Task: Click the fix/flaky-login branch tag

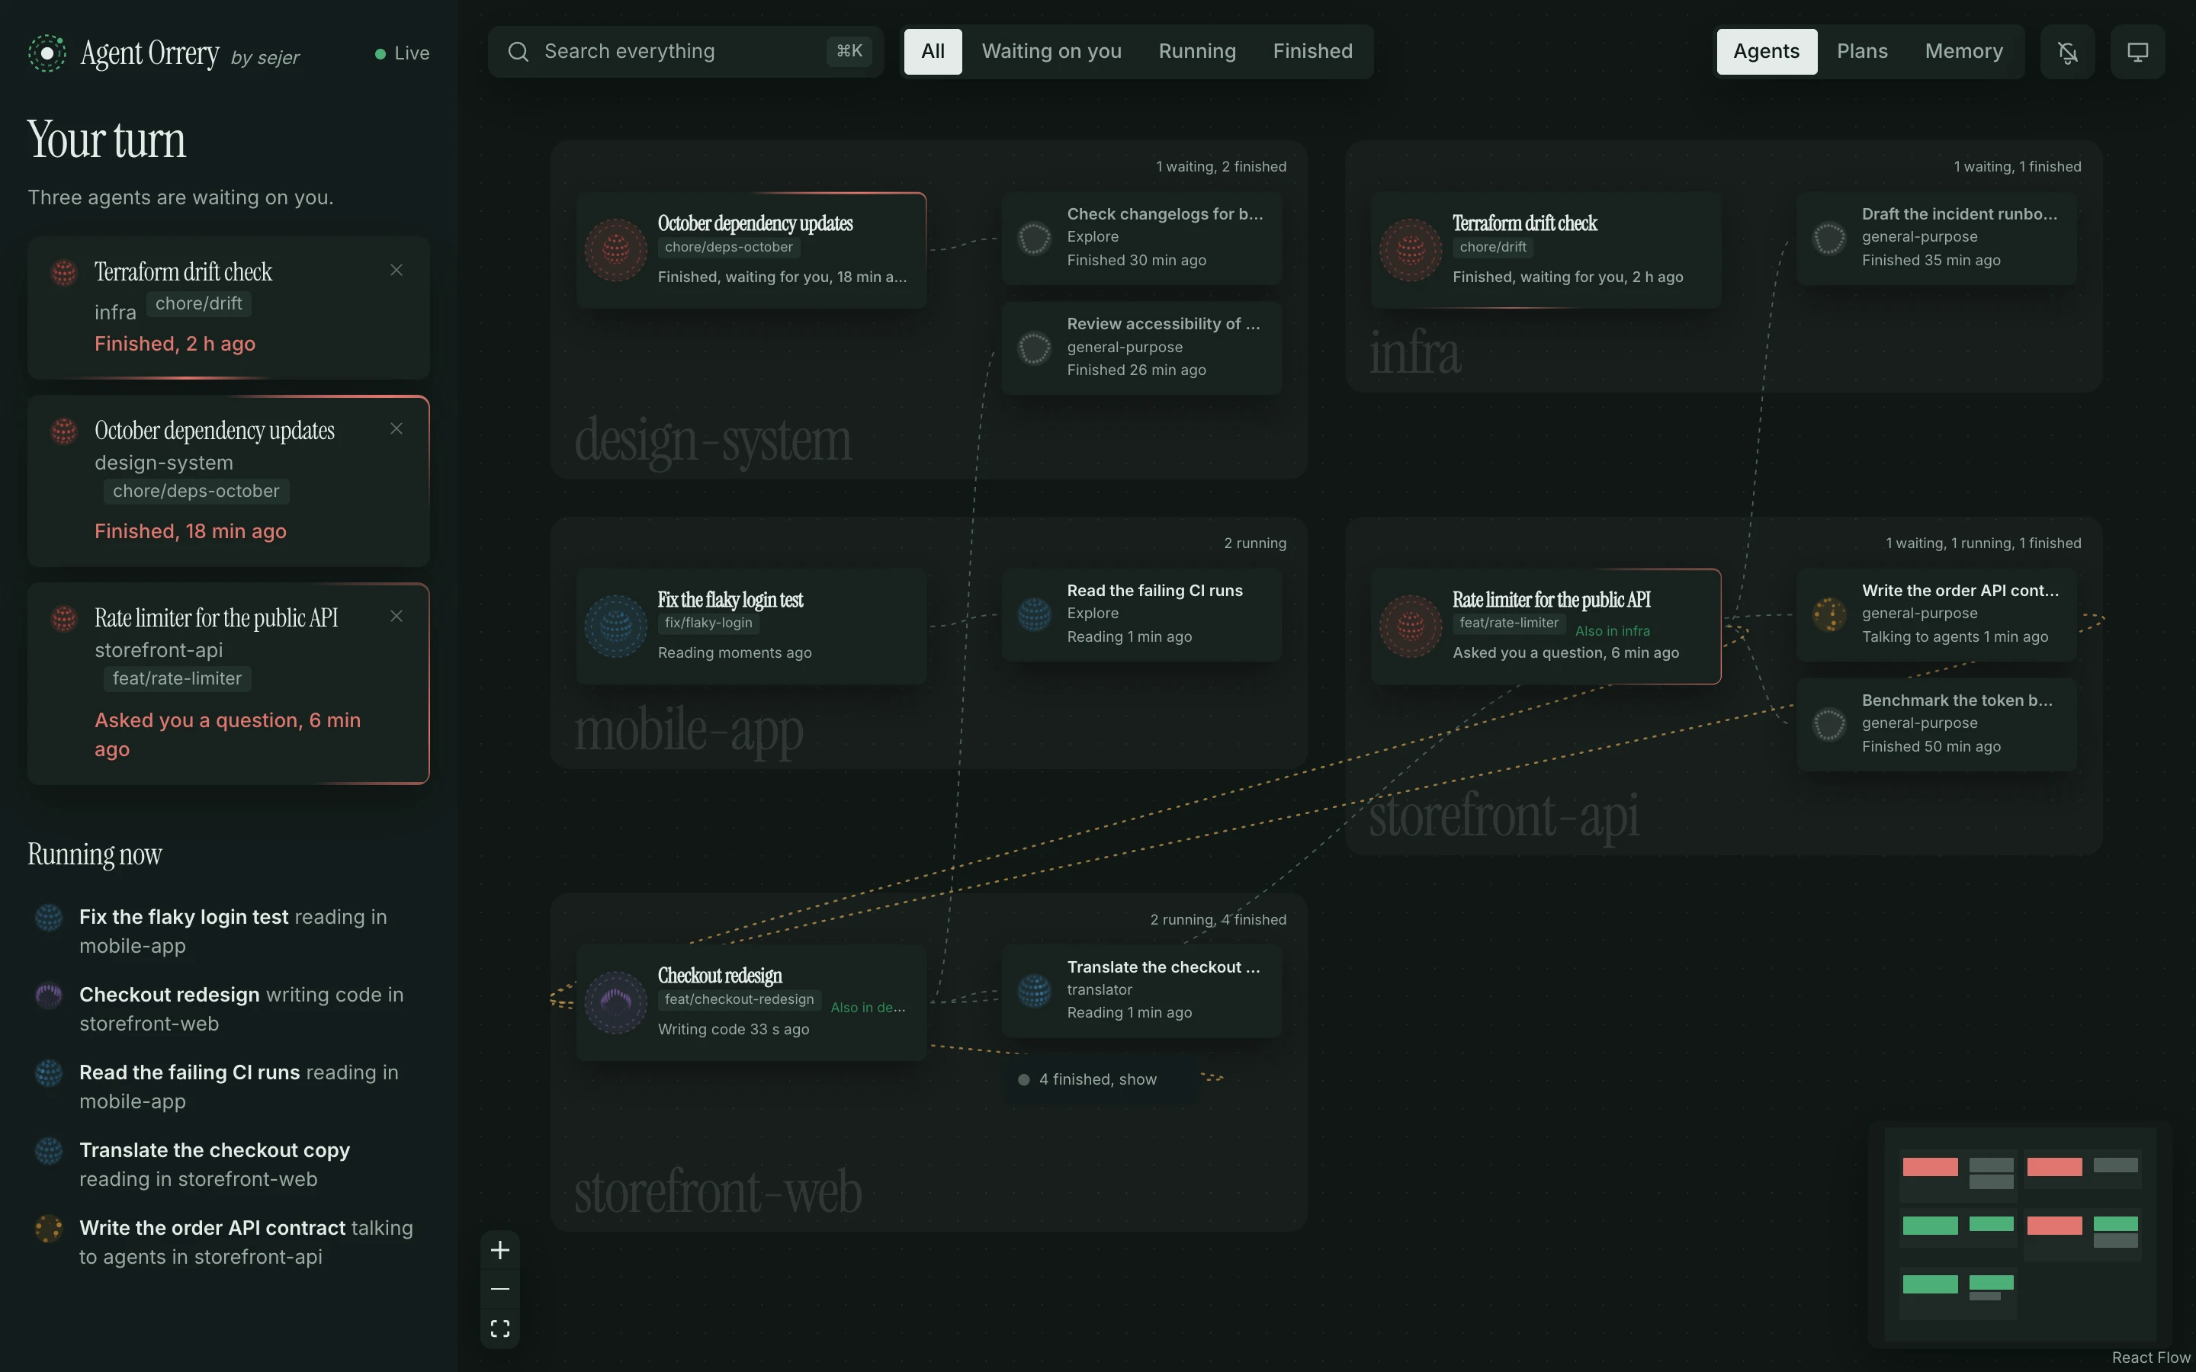Action: click(708, 623)
